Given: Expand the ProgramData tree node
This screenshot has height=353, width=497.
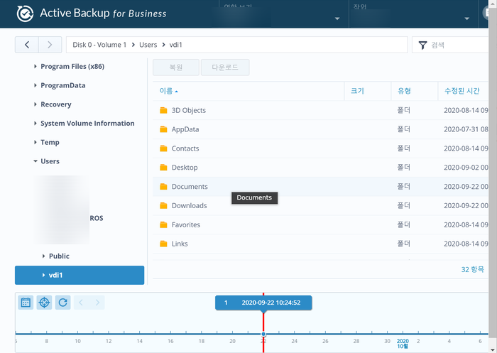Looking at the screenshot, I should click(35, 85).
